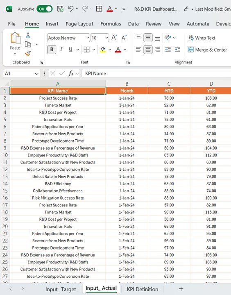This screenshot has width=231, height=295.
Task: Toggle Bold formatting button
Action: point(52,50)
